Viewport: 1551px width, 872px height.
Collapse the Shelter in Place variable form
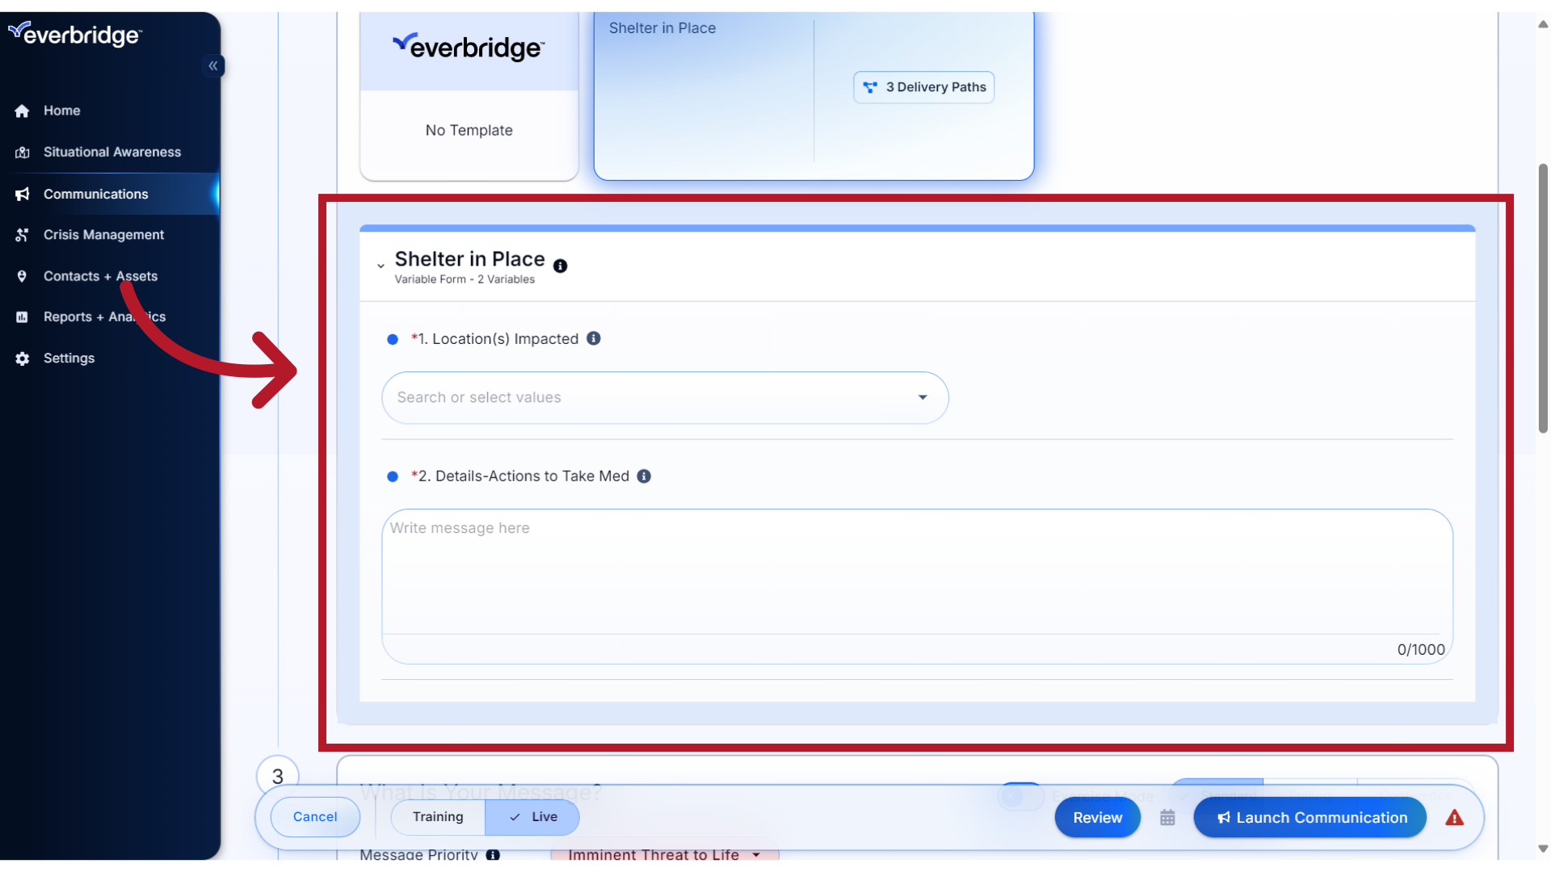380,266
